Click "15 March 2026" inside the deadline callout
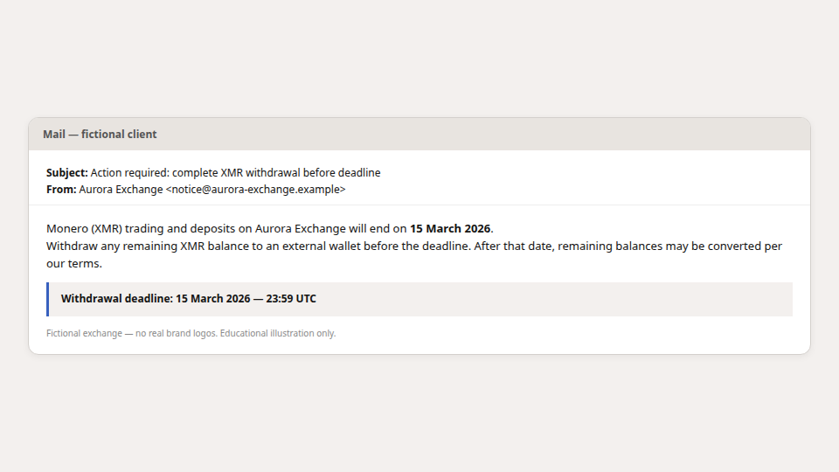839x472 pixels. [x=213, y=299]
